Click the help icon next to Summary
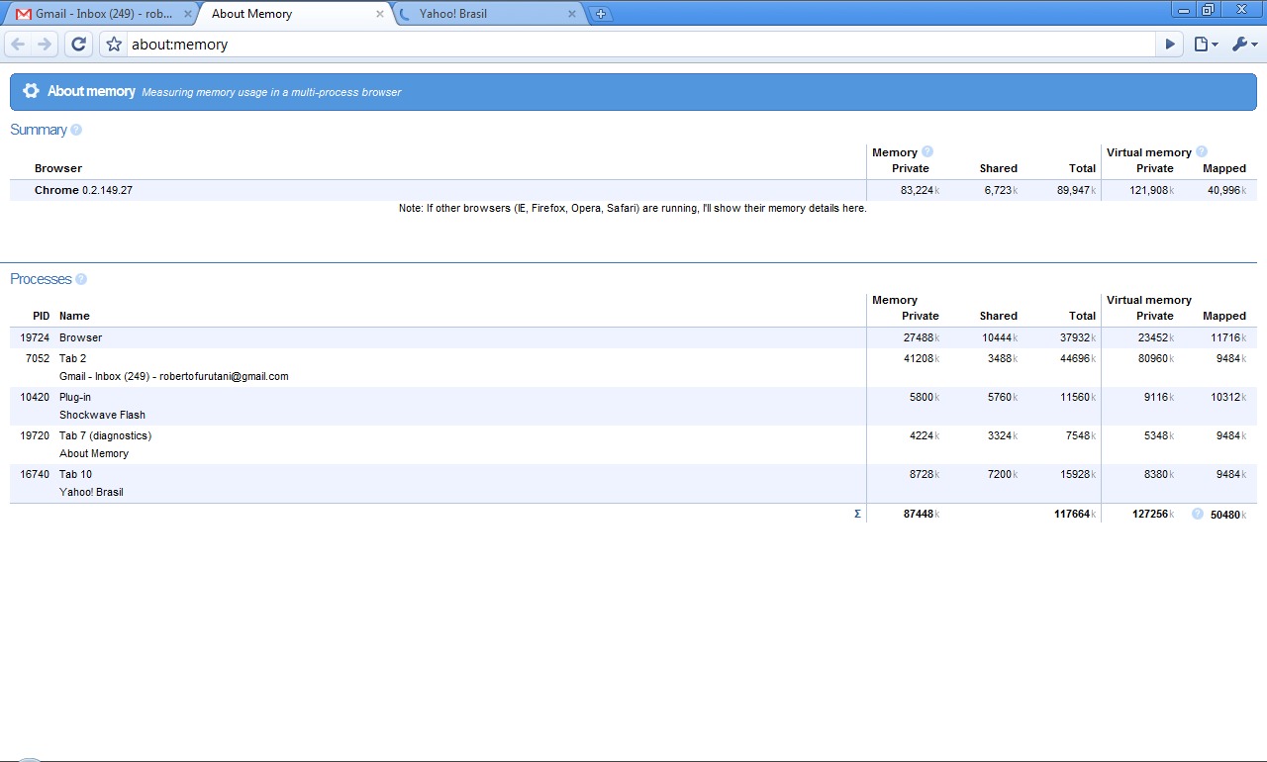The height and width of the screenshot is (762, 1267). click(76, 130)
